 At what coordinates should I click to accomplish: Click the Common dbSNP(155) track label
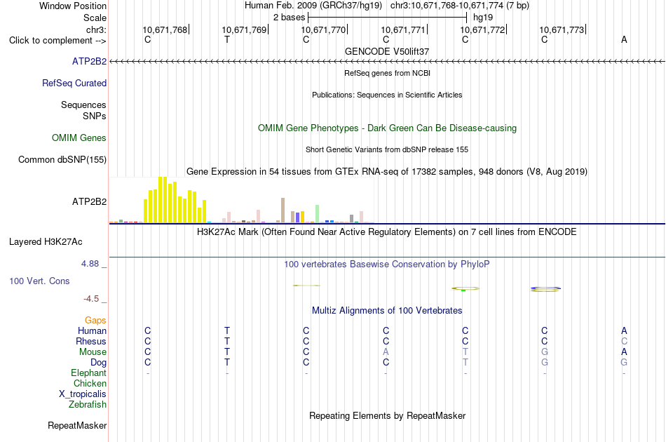click(x=62, y=159)
